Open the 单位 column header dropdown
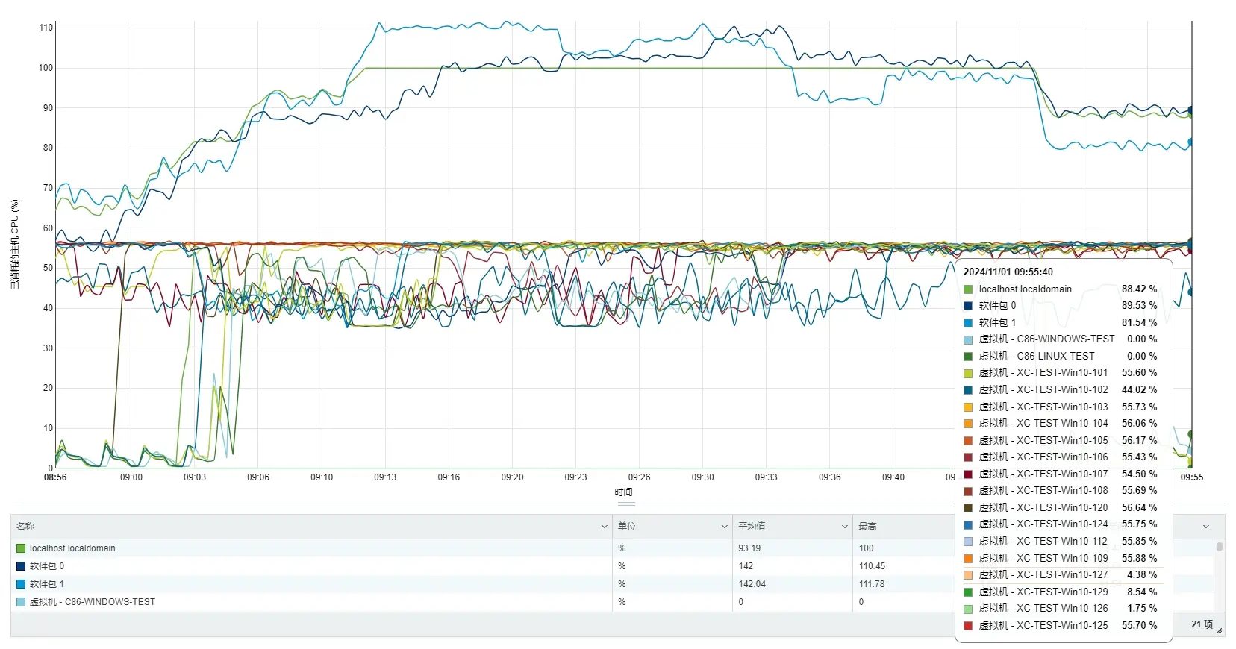Viewport: 1236px width, 649px height. 724,527
